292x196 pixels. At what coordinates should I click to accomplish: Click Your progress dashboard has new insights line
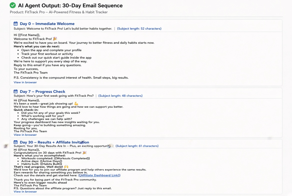point(56,122)
